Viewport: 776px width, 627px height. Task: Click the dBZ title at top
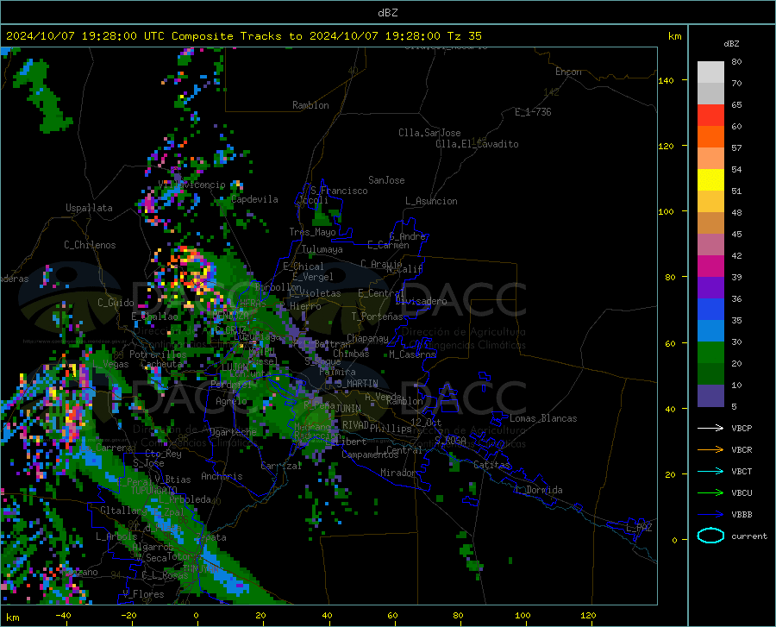tap(387, 13)
